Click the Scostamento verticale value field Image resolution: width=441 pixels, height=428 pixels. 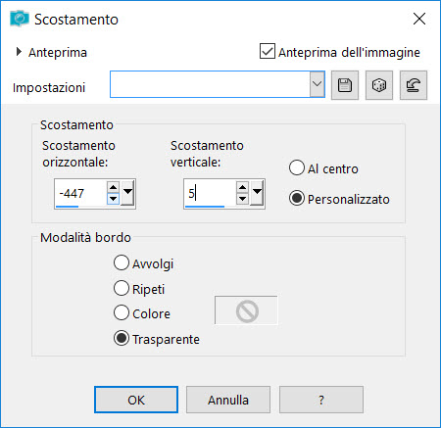click(x=210, y=193)
